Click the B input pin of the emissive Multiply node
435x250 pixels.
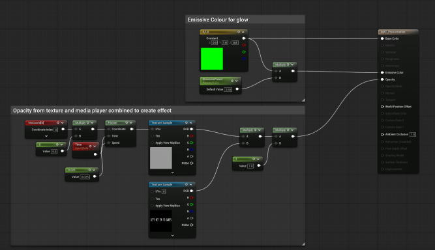click(x=276, y=77)
